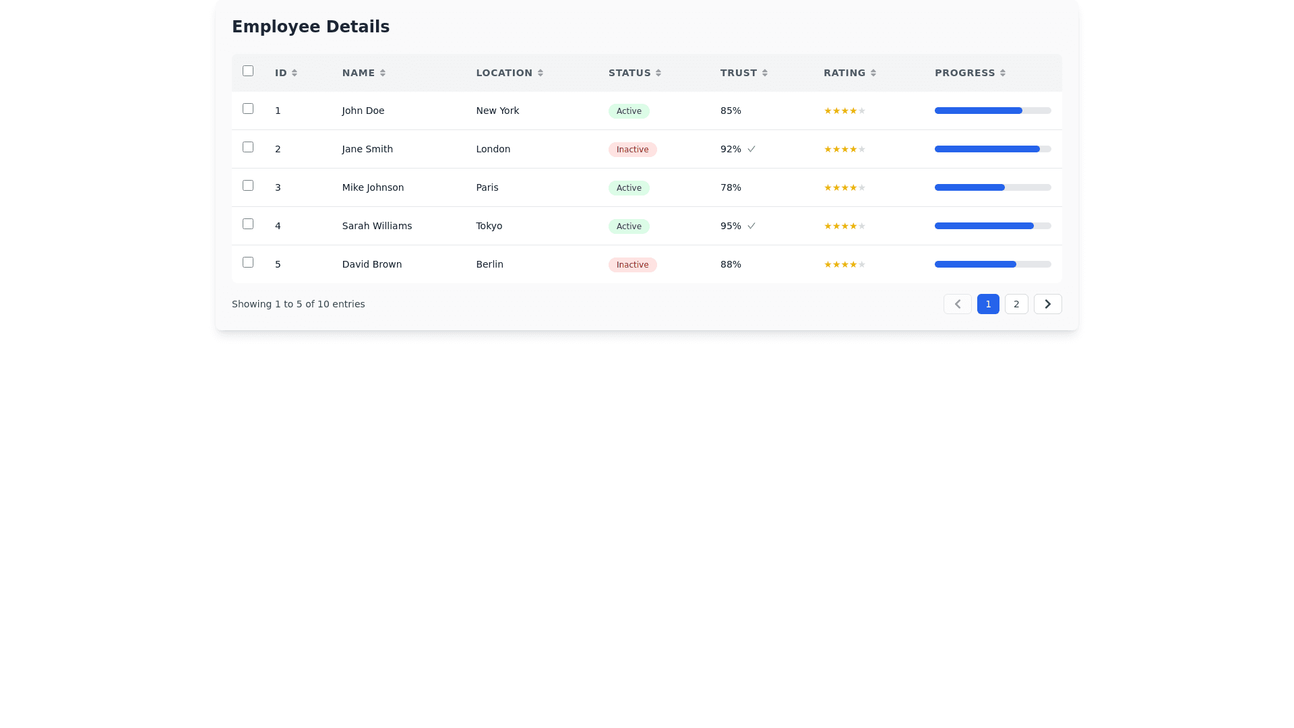Select page 1 in pagination

[x=988, y=304]
